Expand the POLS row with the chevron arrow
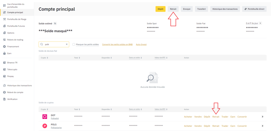The image size is (271, 131). pyautogui.click(x=263, y=126)
